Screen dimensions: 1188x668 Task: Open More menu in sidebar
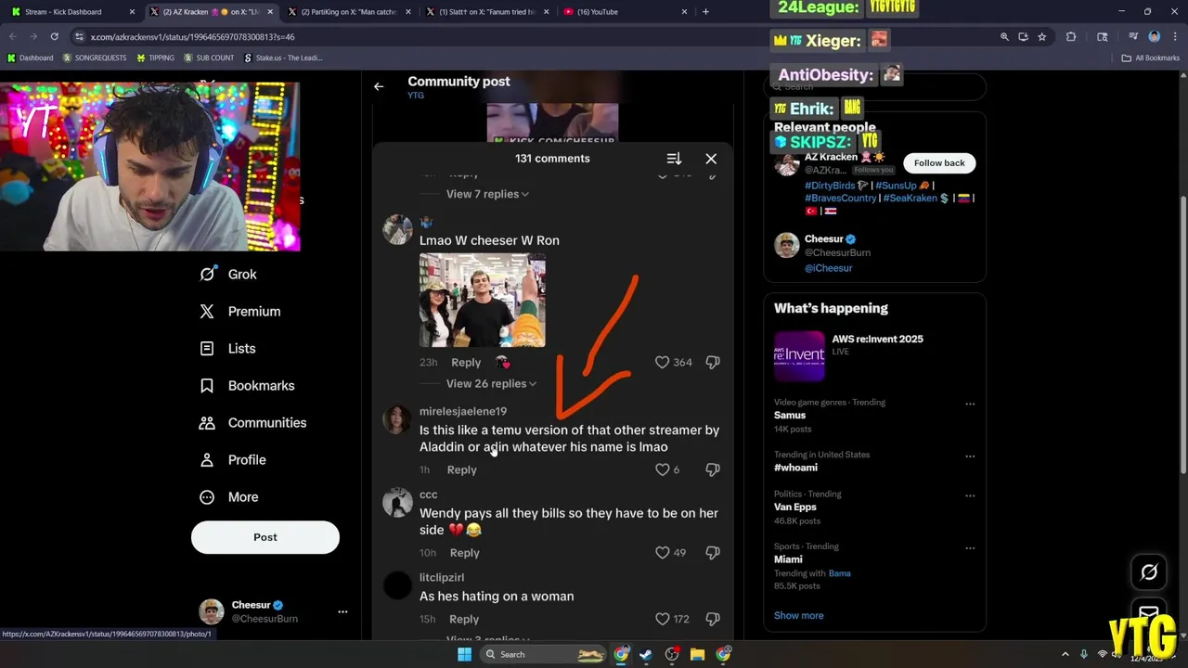228,496
